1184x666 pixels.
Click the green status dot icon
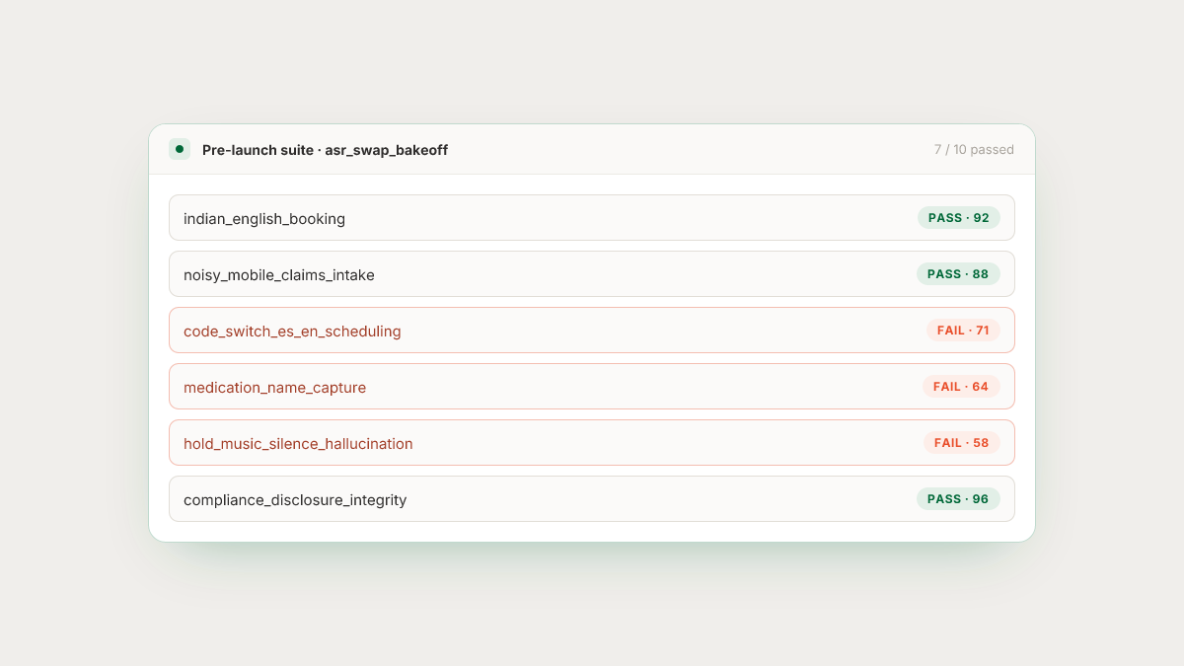(x=179, y=149)
